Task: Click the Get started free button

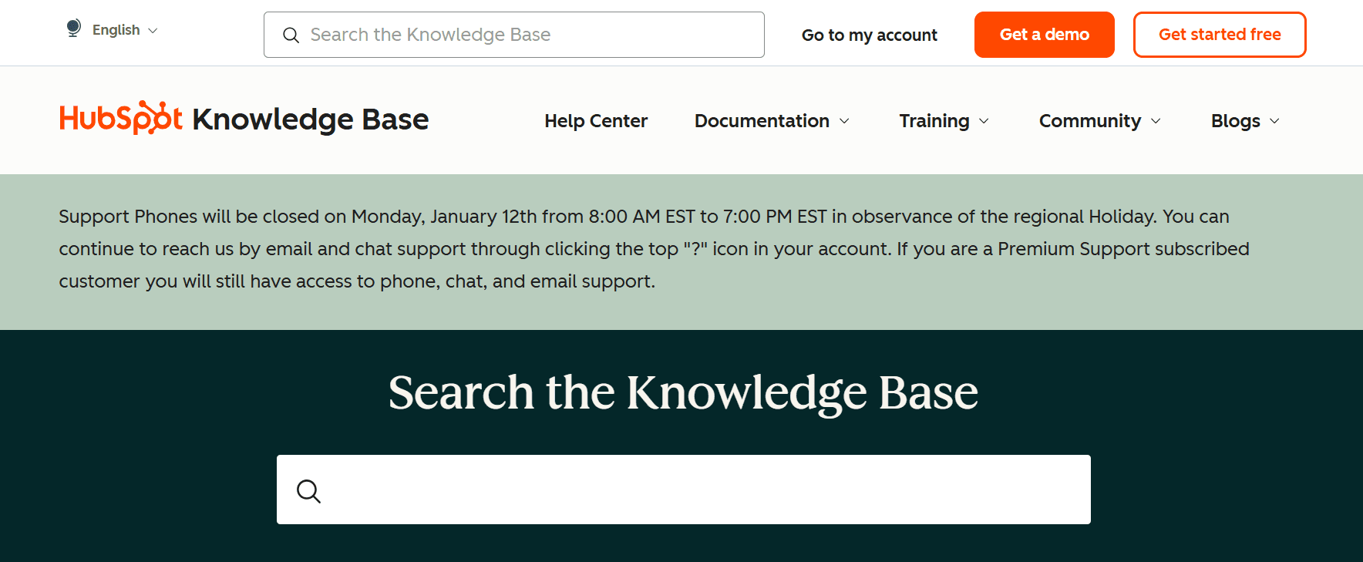Action: (x=1219, y=35)
